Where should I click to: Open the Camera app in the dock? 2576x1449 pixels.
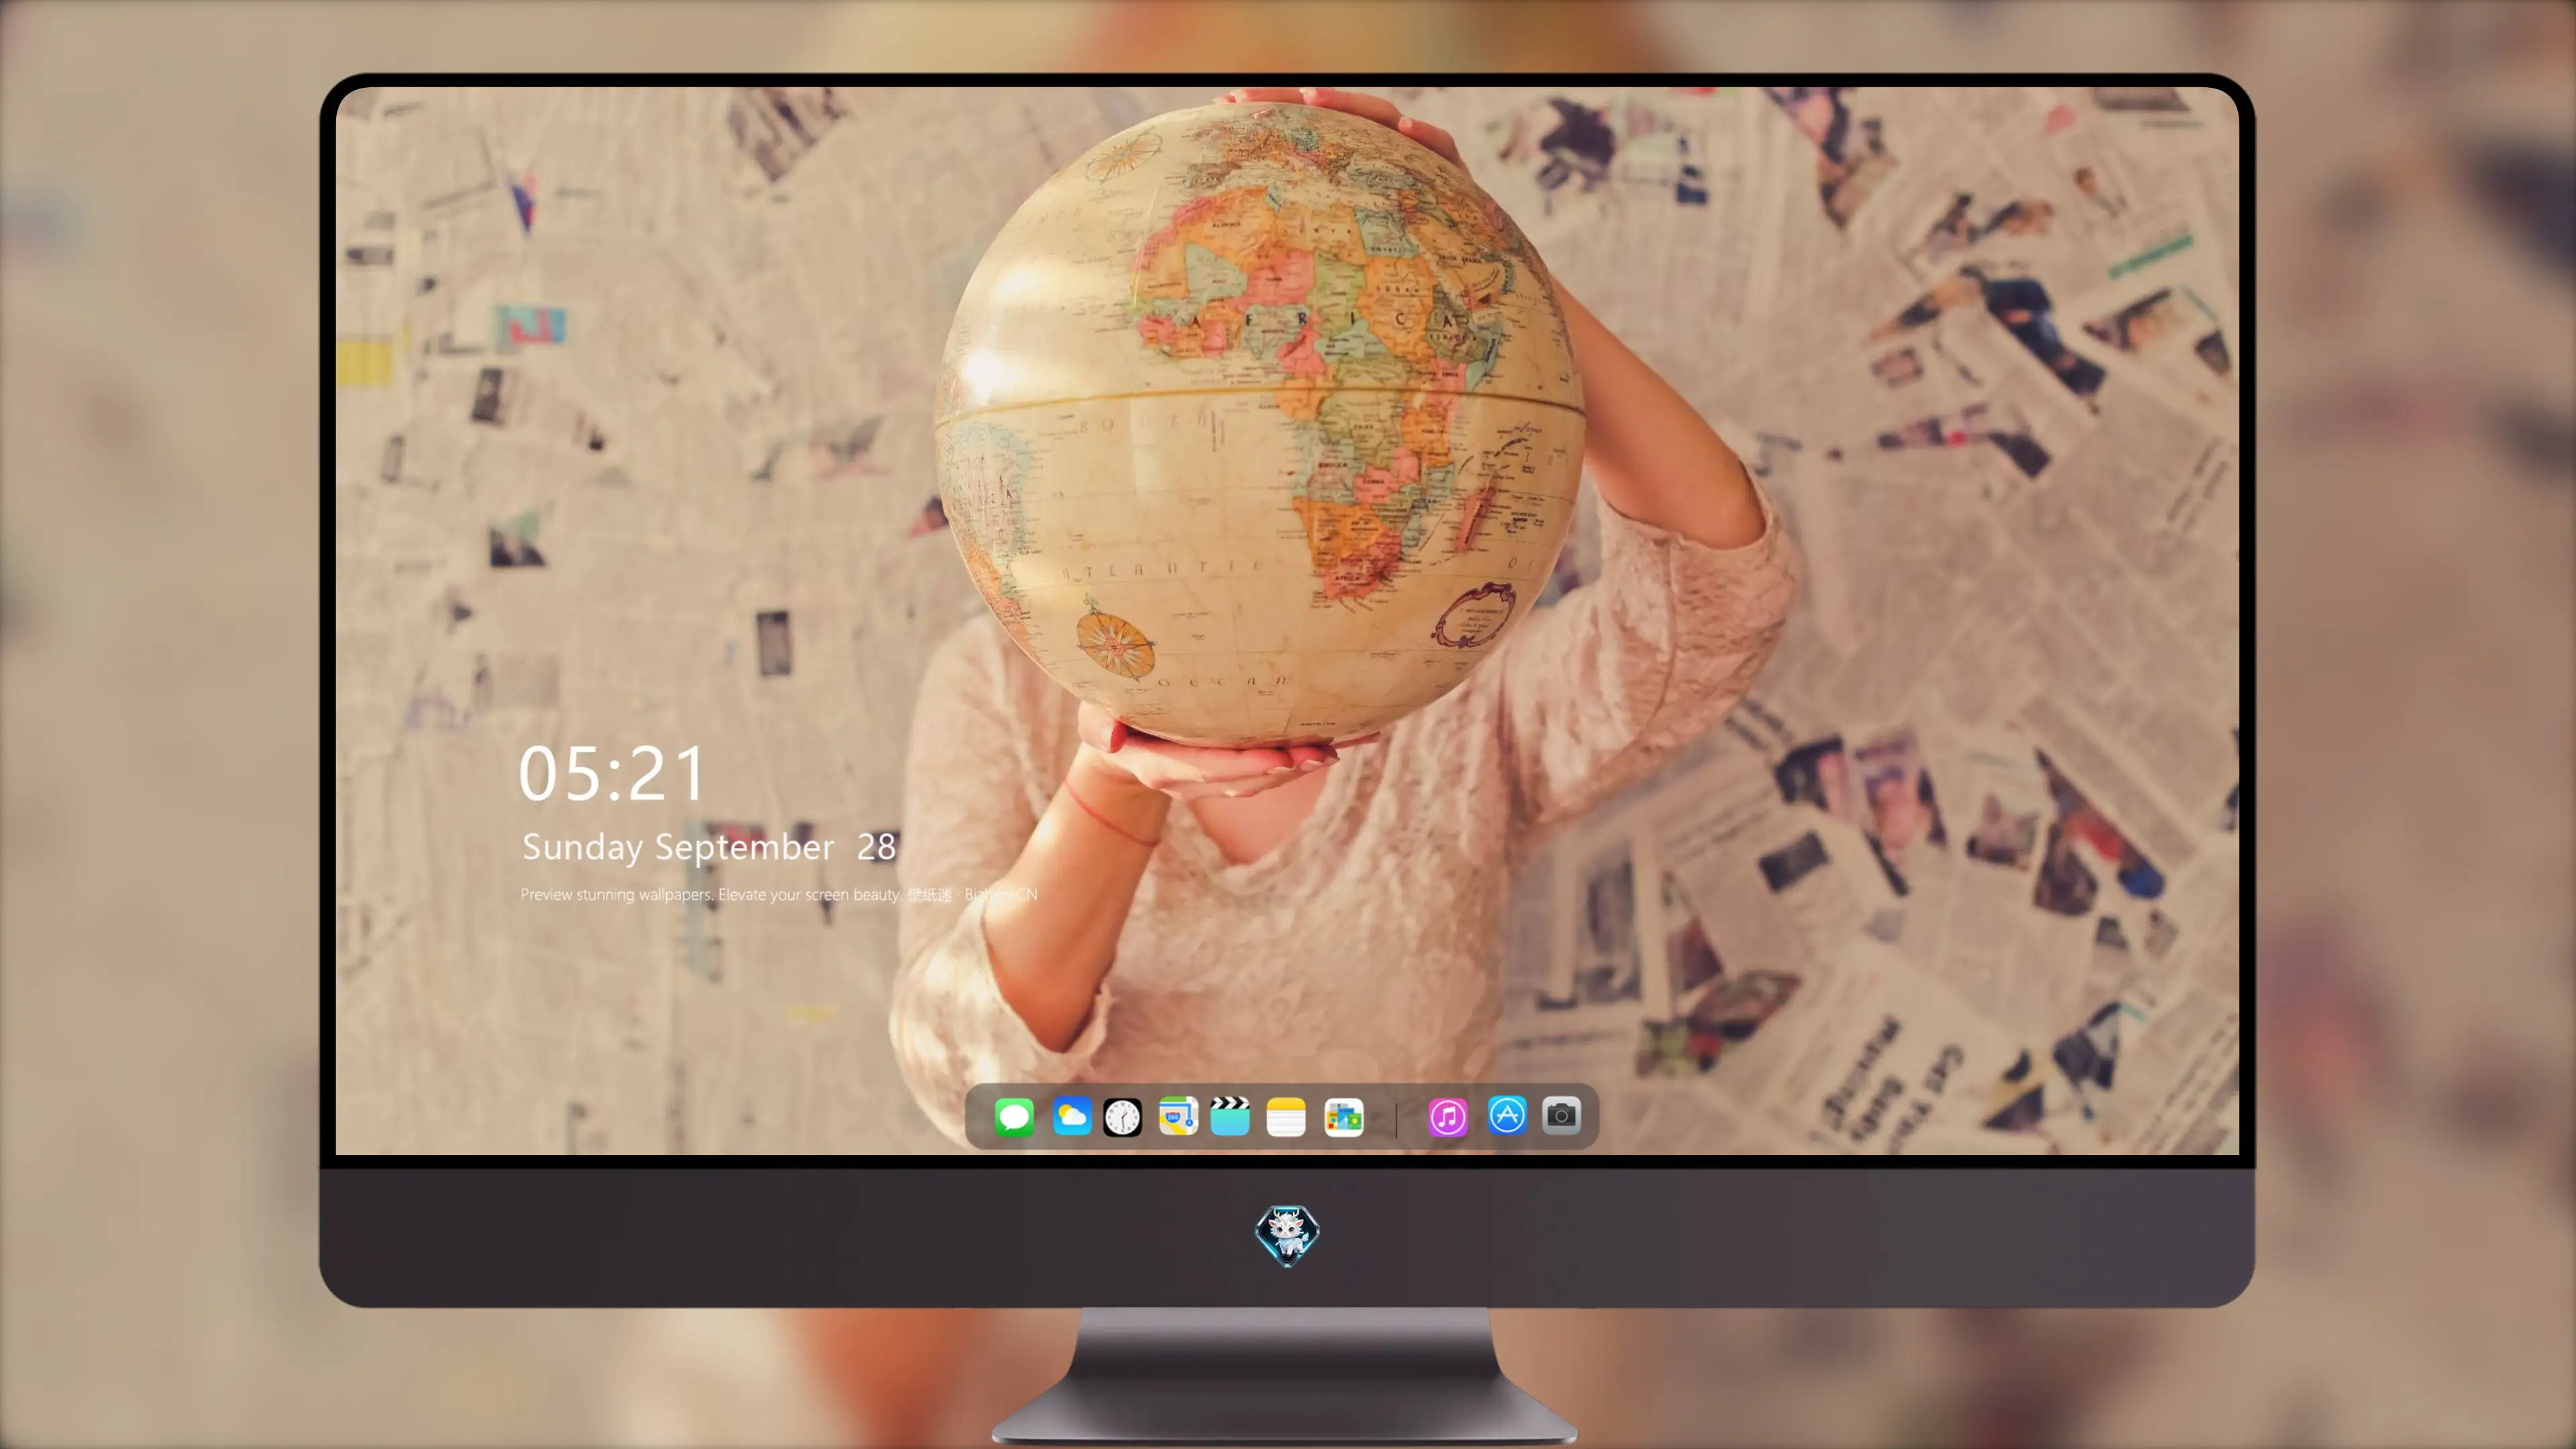1561,1115
